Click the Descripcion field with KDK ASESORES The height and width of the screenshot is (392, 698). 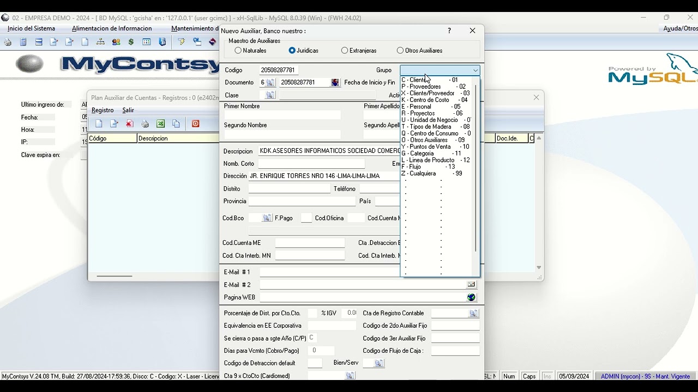[x=329, y=151]
